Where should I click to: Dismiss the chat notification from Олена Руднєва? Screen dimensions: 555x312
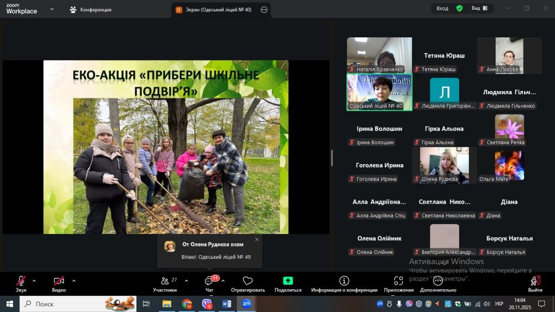tap(257, 239)
